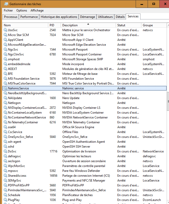169x204 pixels.
Task: Click gear icon next to ose64
Action: pyautogui.click(x=5, y=127)
